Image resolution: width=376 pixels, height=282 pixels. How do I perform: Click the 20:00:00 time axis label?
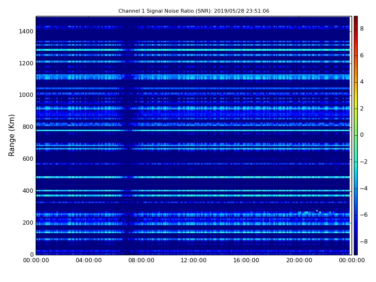tap(299, 260)
